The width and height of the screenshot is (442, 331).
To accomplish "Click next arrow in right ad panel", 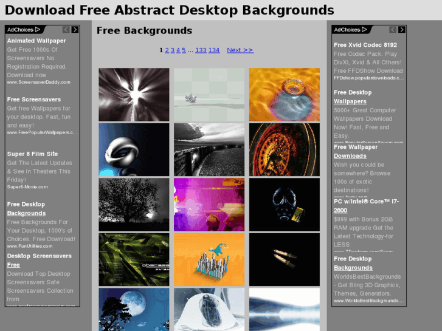I will pos(402,30).
